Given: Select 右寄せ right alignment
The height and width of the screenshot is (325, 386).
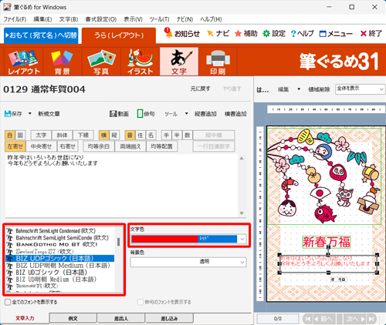Looking at the screenshot, I should click(x=67, y=146).
